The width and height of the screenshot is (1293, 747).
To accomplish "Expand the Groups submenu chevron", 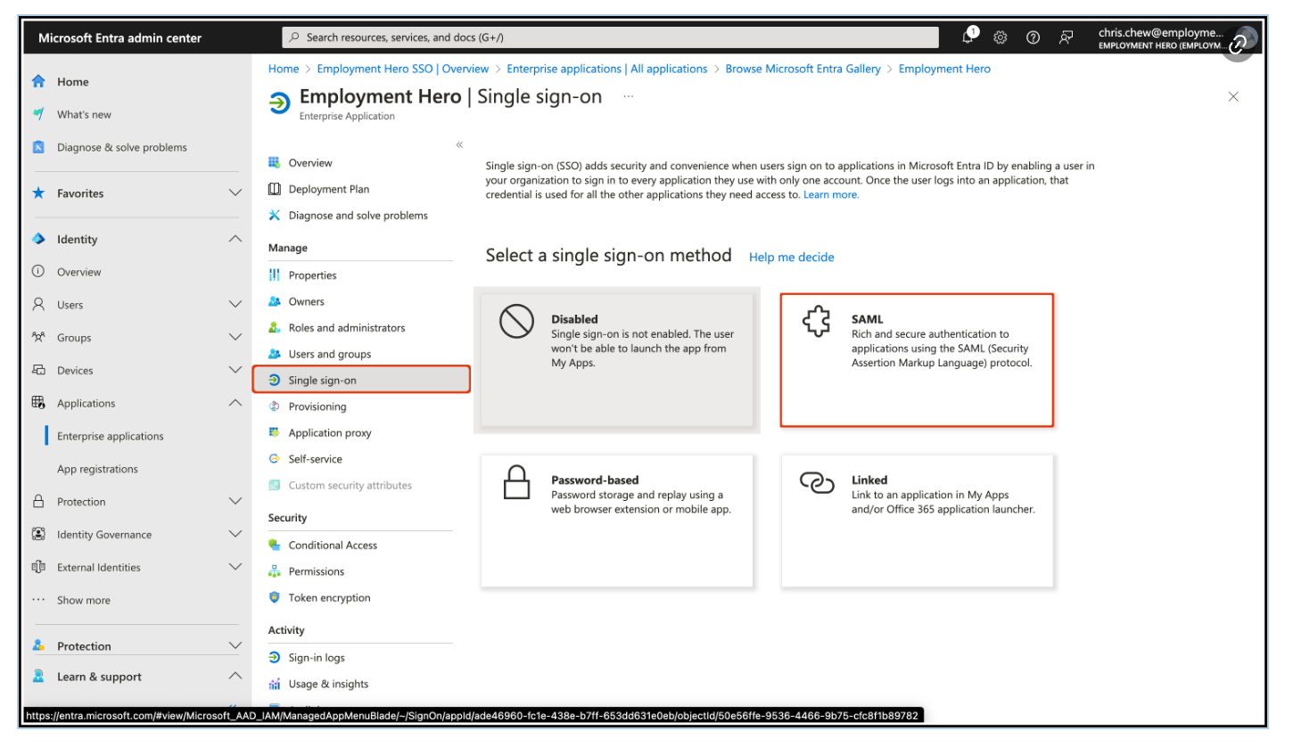I will click(235, 337).
